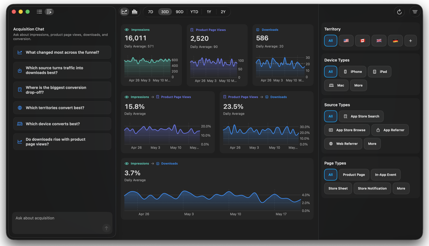Add a territory with the plus button
This screenshot has width=429, height=246.
pos(411,41)
